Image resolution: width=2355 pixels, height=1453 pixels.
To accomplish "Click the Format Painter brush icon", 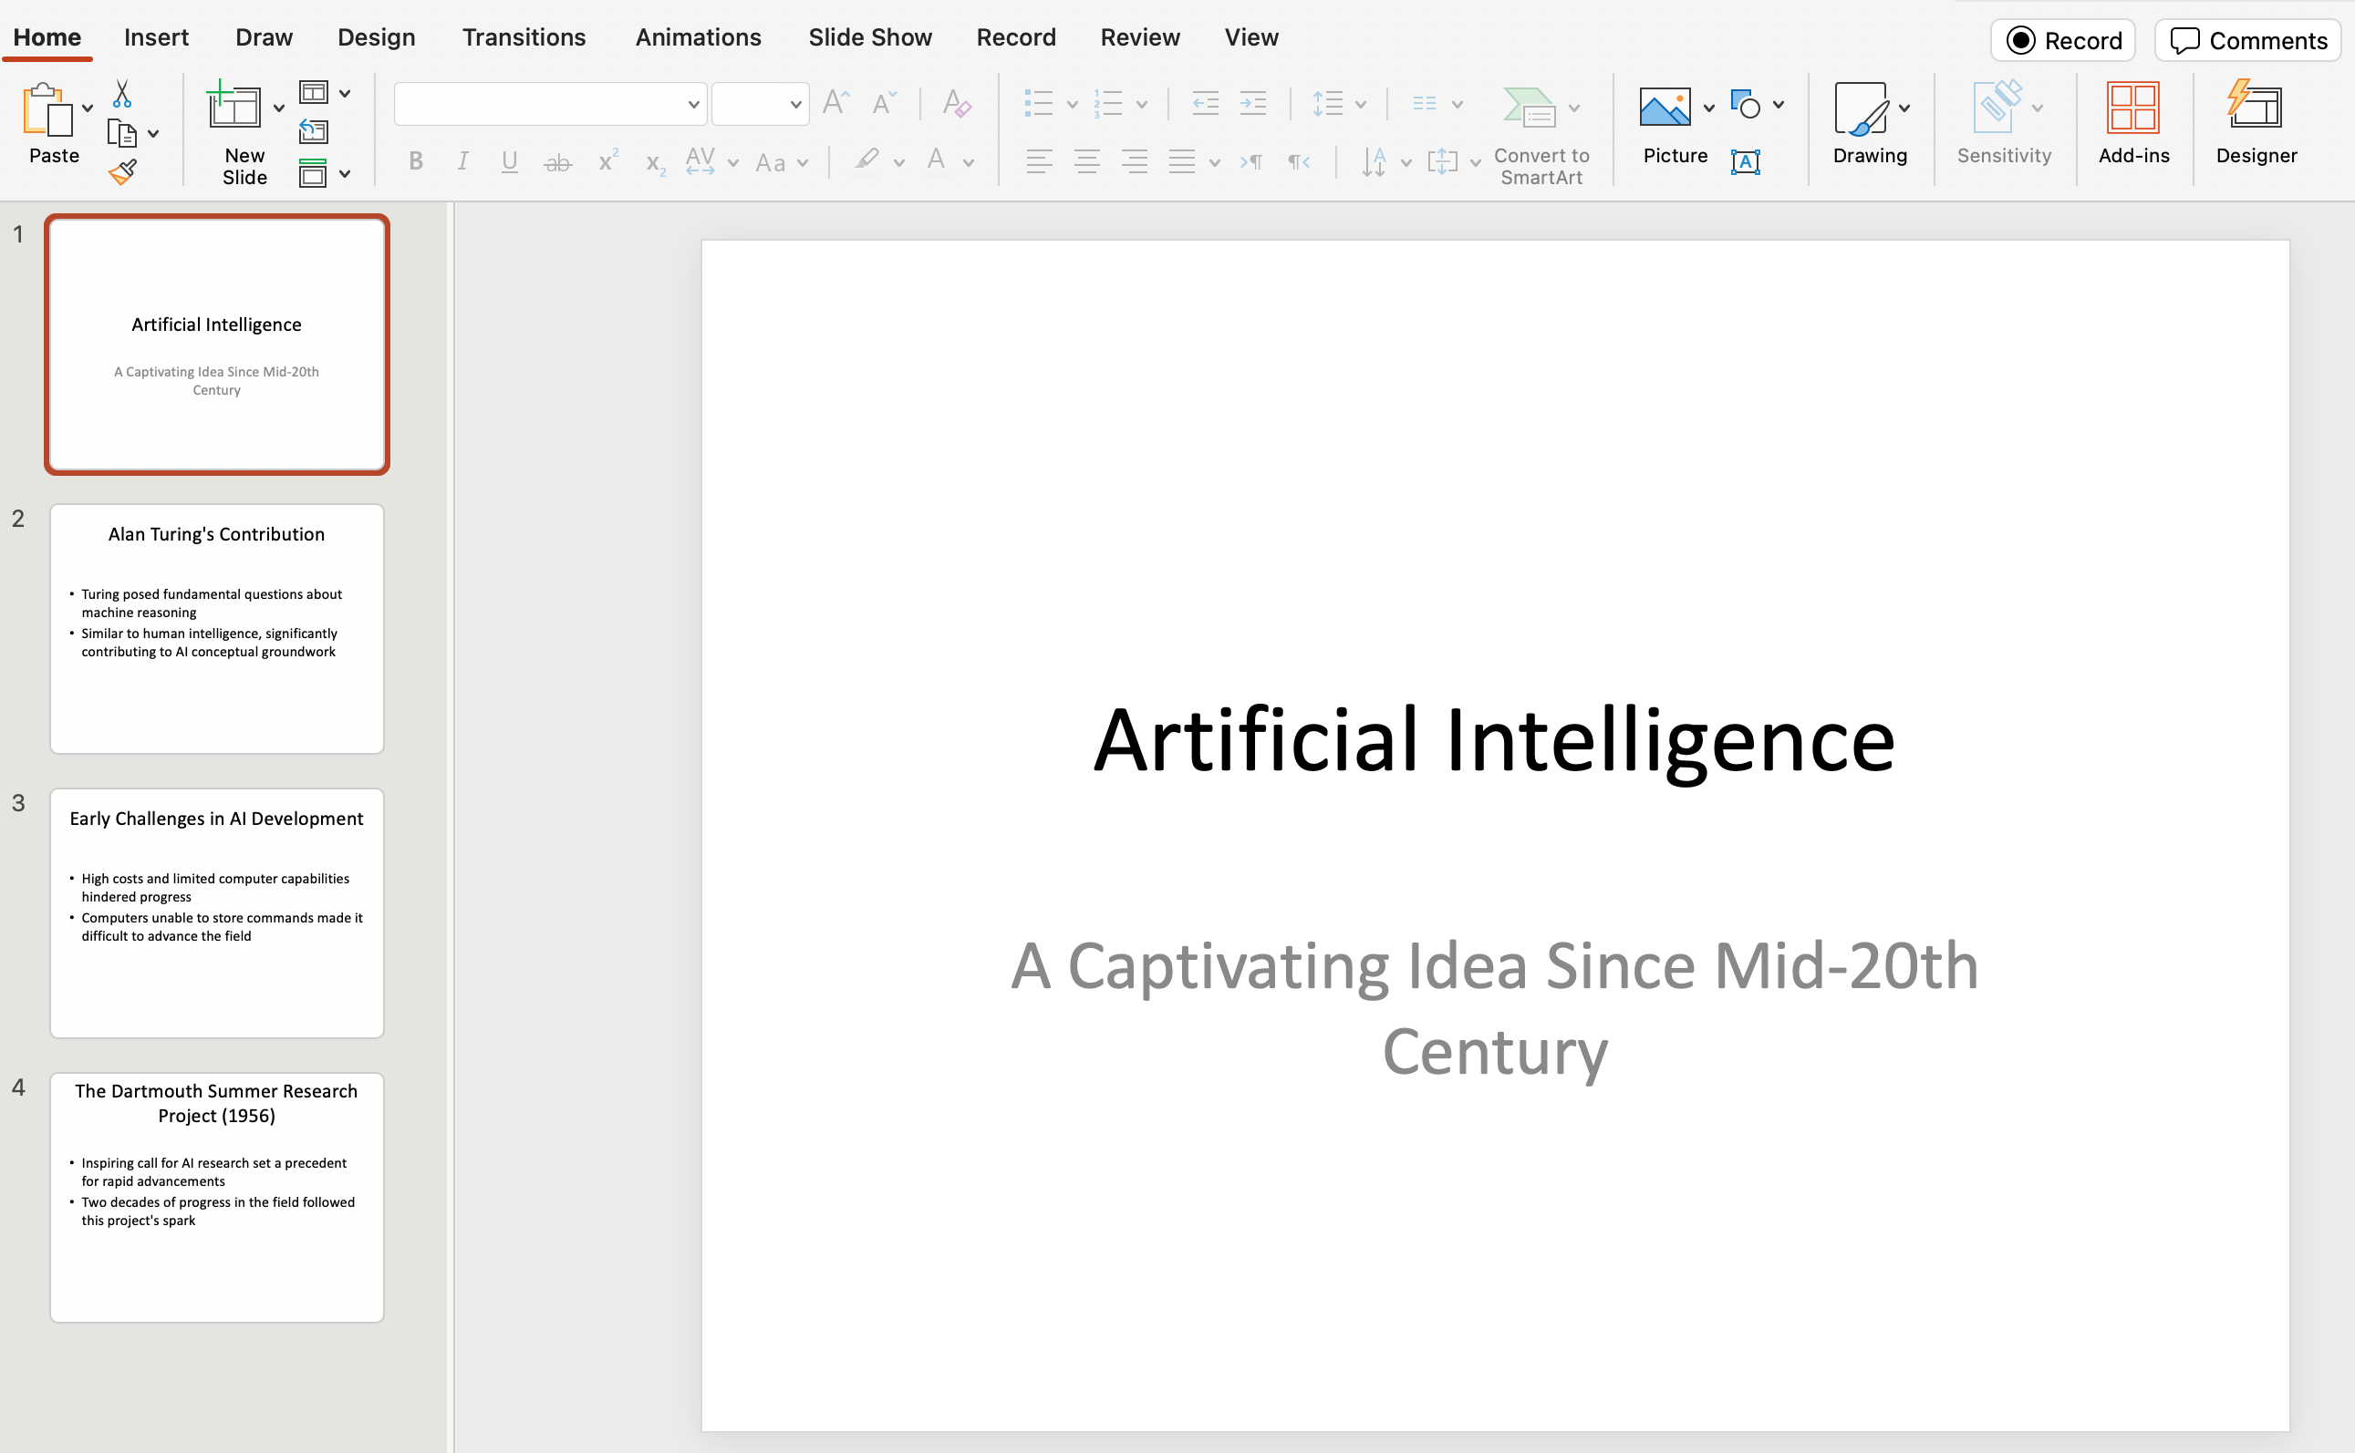I will [x=122, y=173].
